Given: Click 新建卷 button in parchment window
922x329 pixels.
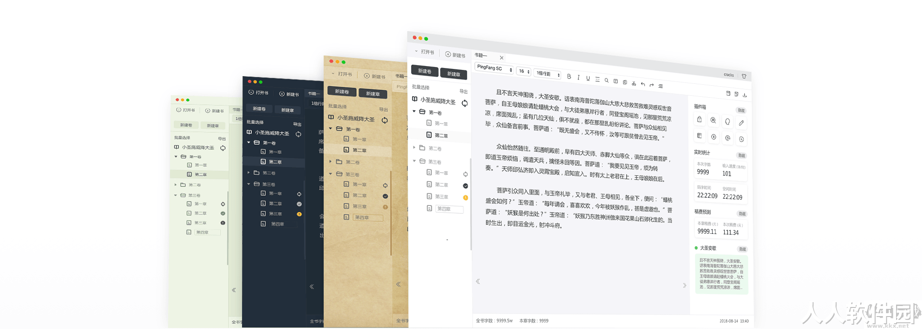Looking at the screenshot, I should [x=342, y=91].
